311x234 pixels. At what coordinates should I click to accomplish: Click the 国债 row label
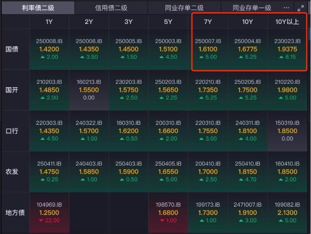coord(12,49)
